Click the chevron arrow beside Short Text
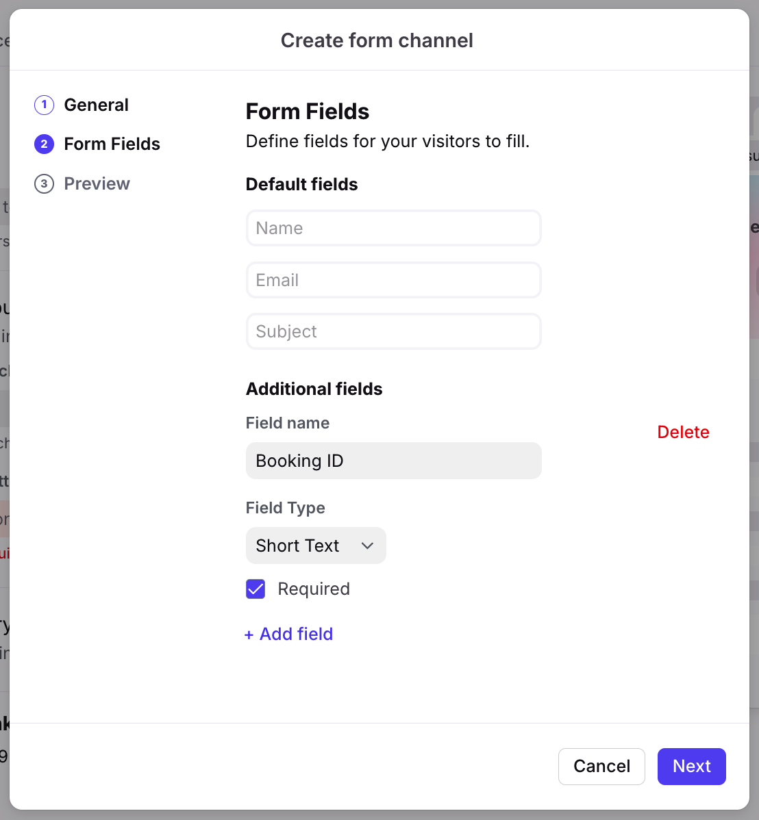759x820 pixels. pos(367,546)
